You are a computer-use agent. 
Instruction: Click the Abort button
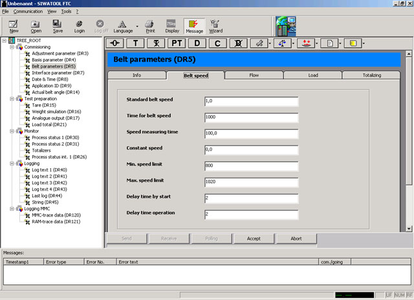coord(296,239)
